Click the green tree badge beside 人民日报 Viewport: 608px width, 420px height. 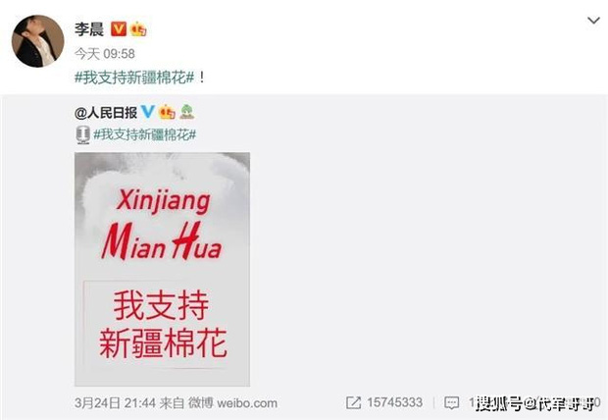click(x=187, y=112)
